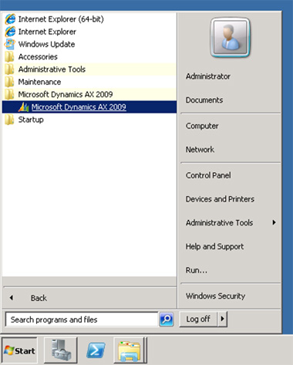Open the Run... dialog
Image resolution: width=293 pixels, height=365 pixels.
(197, 270)
